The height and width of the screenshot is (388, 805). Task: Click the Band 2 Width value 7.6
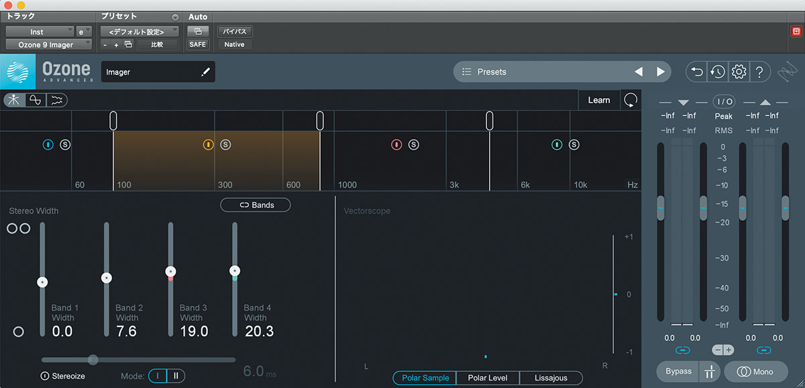click(126, 331)
